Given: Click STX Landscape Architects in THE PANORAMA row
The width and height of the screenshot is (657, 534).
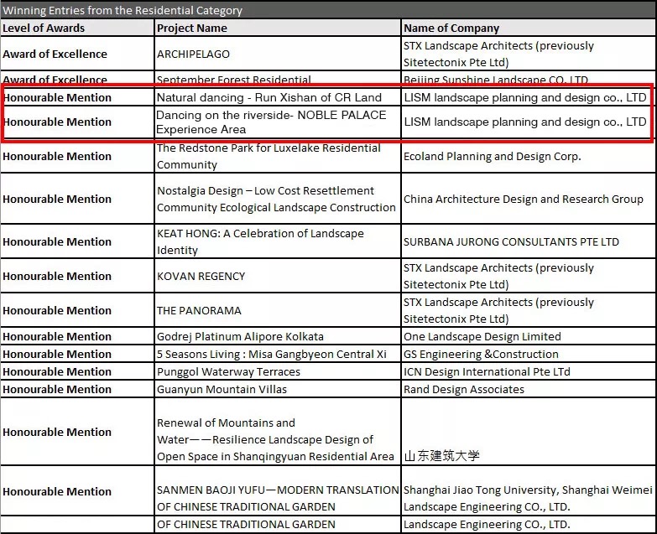Looking at the screenshot, I should pos(498,310).
